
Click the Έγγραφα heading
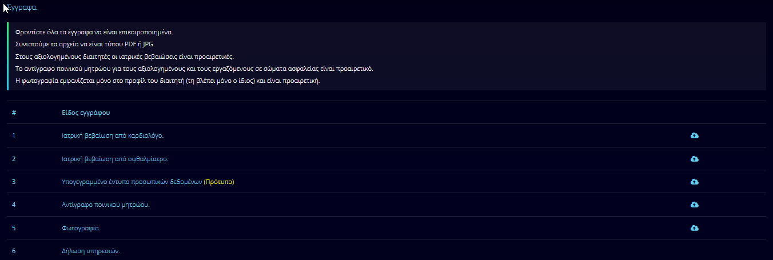tap(22, 8)
